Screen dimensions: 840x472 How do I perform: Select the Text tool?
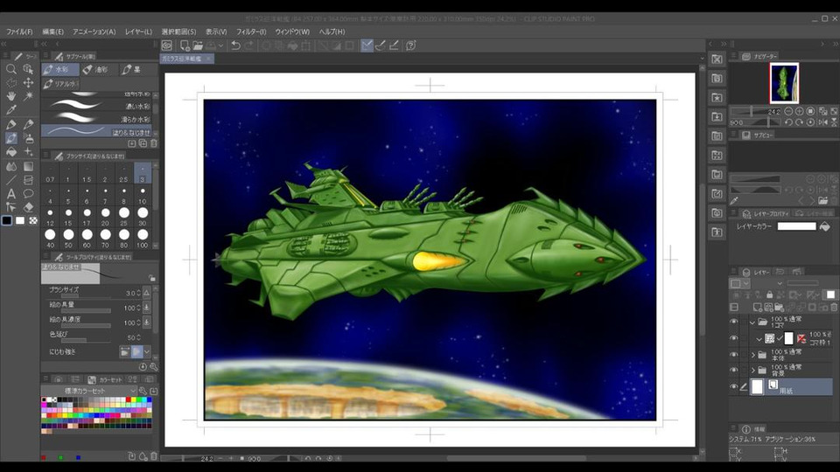(x=10, y=194)
